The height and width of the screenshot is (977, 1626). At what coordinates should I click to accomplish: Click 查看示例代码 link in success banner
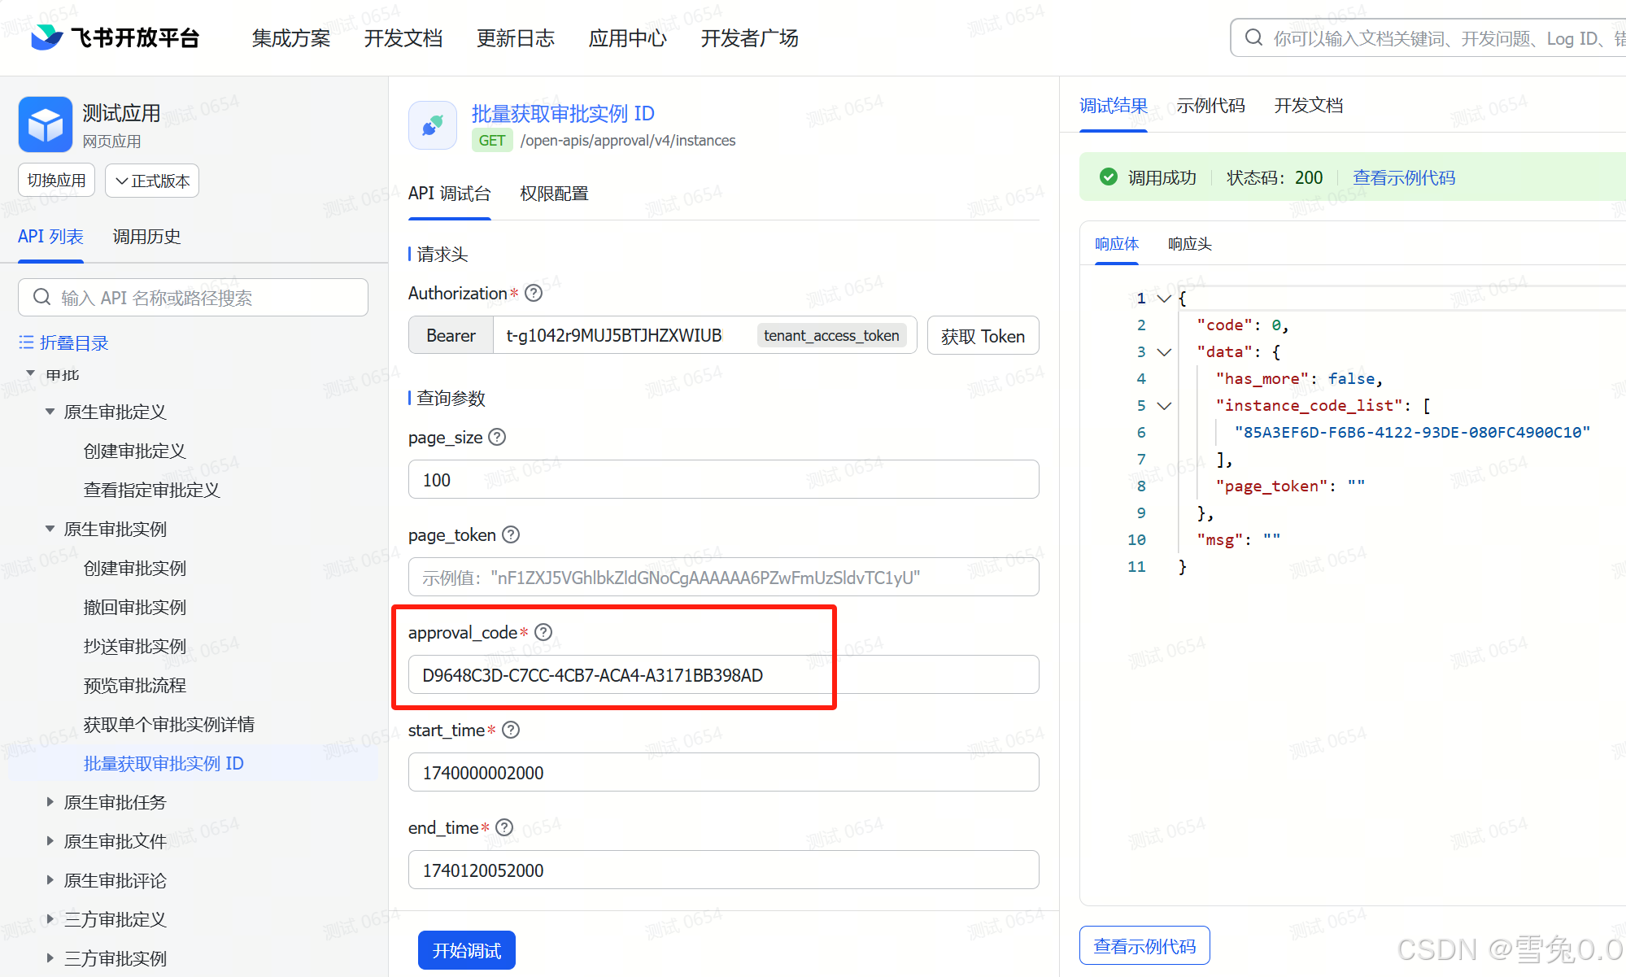click(x=1404, y=177)
